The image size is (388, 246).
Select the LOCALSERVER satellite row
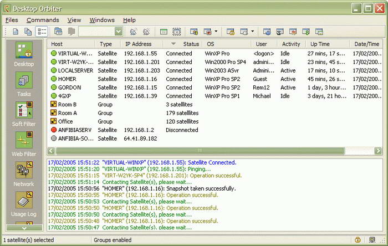[x=215, y=70]
